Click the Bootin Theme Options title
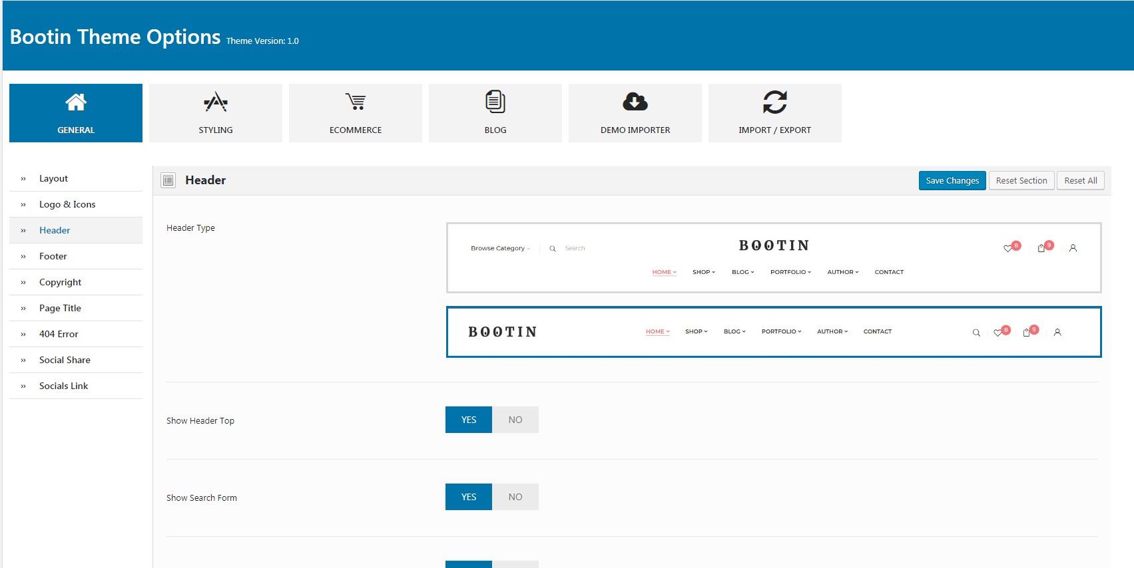The image size is (1134, 568). coord(115,37)
